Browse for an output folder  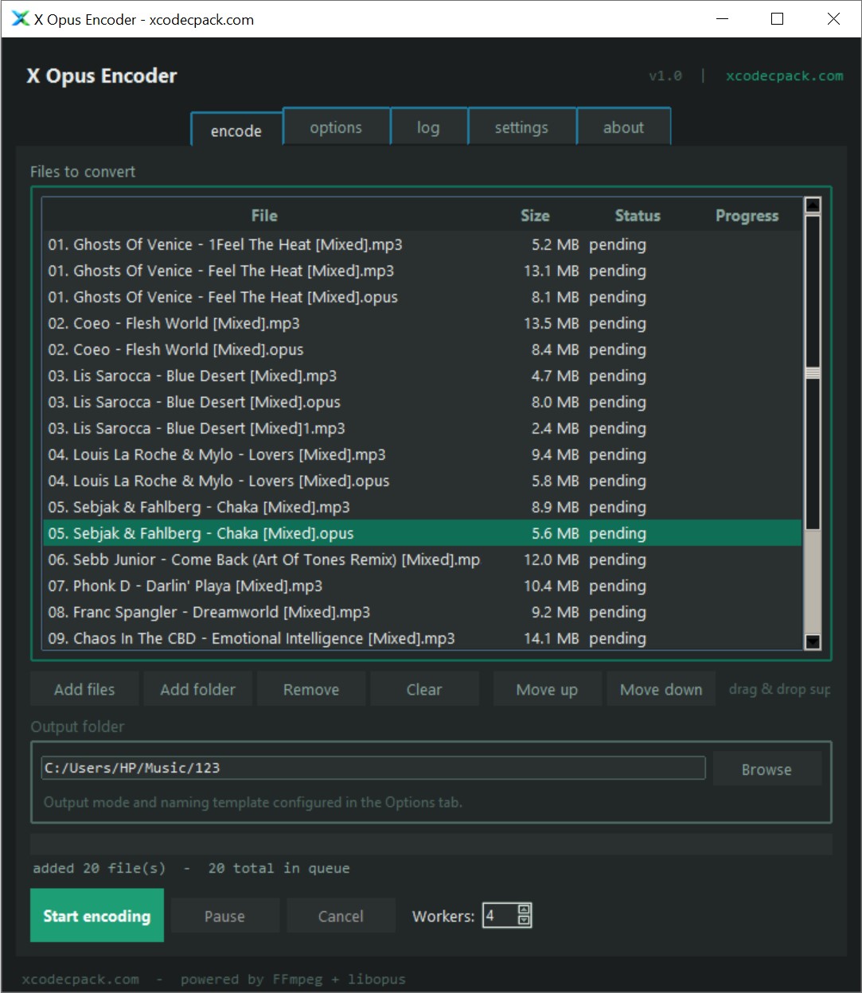[766, 769]
